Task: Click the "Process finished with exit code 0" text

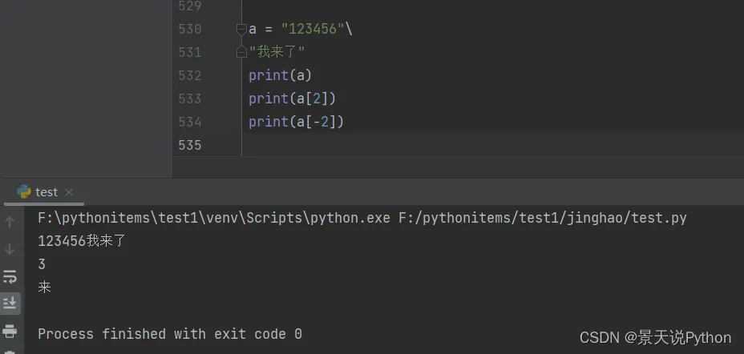Action: point(170,334)
